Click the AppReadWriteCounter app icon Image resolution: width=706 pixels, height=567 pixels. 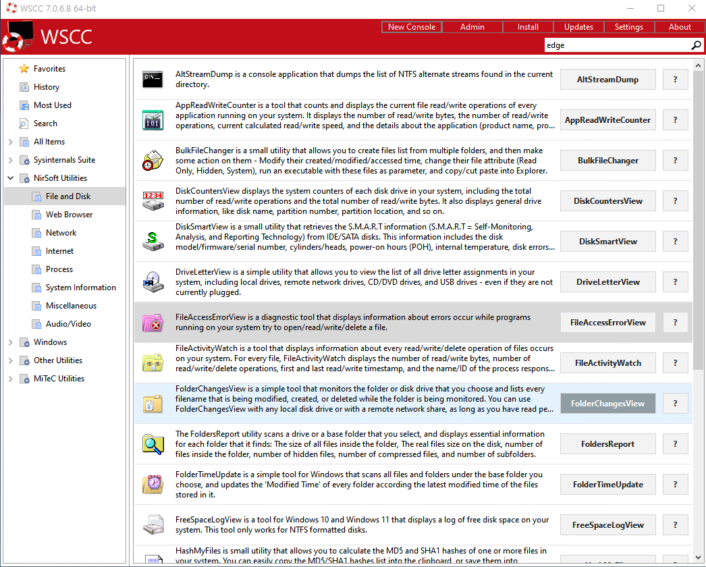[x=153, y=119]
